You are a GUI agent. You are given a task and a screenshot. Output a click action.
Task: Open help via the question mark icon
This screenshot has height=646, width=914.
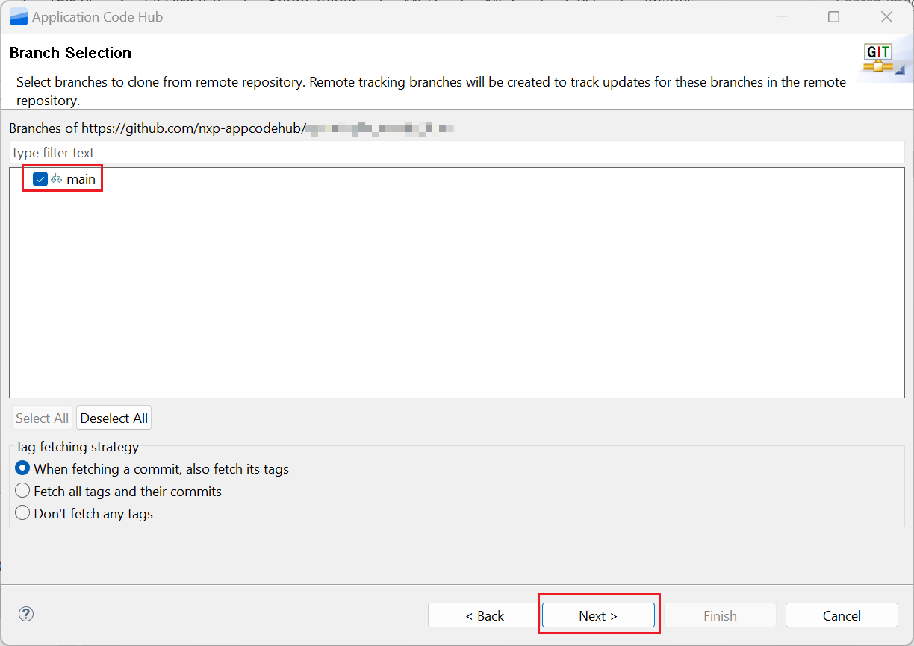[x=26, y=614]
